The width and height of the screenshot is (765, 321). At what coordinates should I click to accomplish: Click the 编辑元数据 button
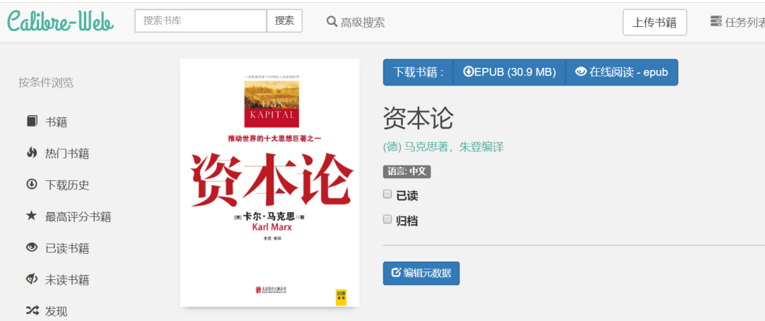point(421,273)
